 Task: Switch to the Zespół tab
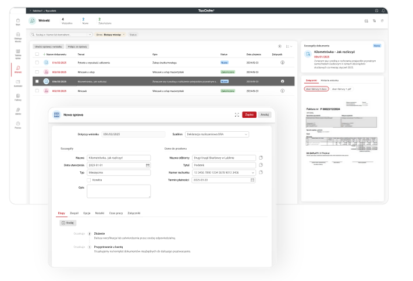(74, 213)
